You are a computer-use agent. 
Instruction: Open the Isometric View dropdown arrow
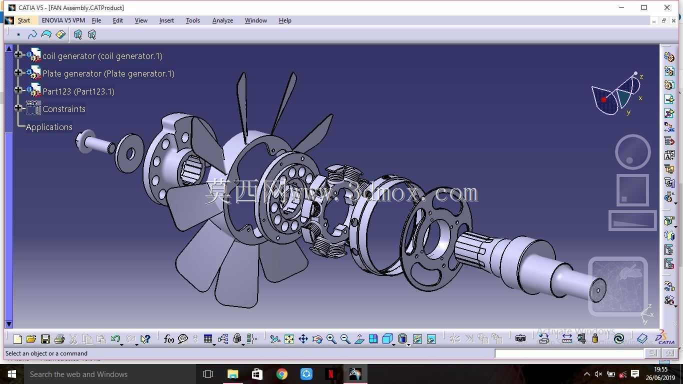(x=393, y=344)
